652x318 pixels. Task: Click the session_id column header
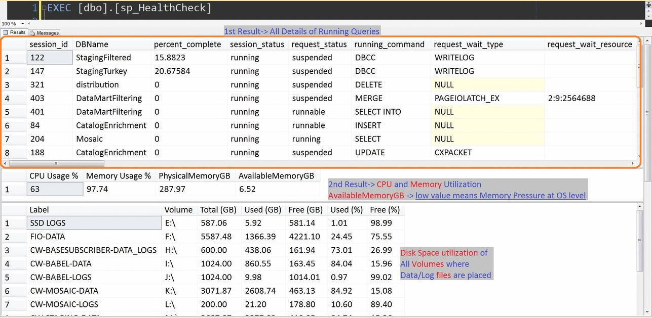pos(50,44)
